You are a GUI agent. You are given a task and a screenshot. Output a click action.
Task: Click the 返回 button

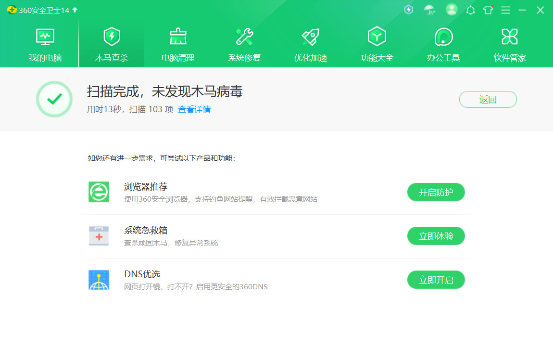(488, 100)
